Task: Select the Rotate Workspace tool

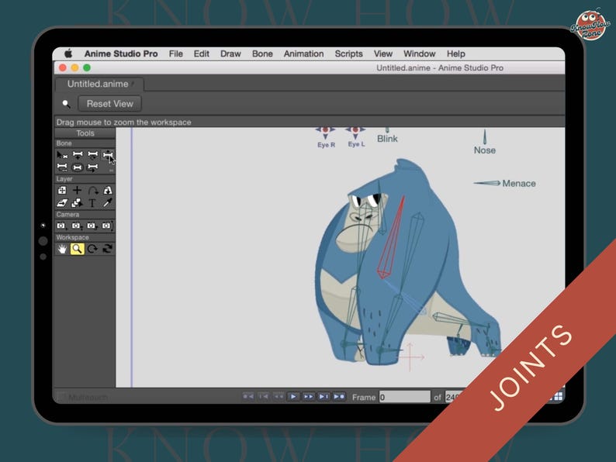Action: [x=93, y=249]
